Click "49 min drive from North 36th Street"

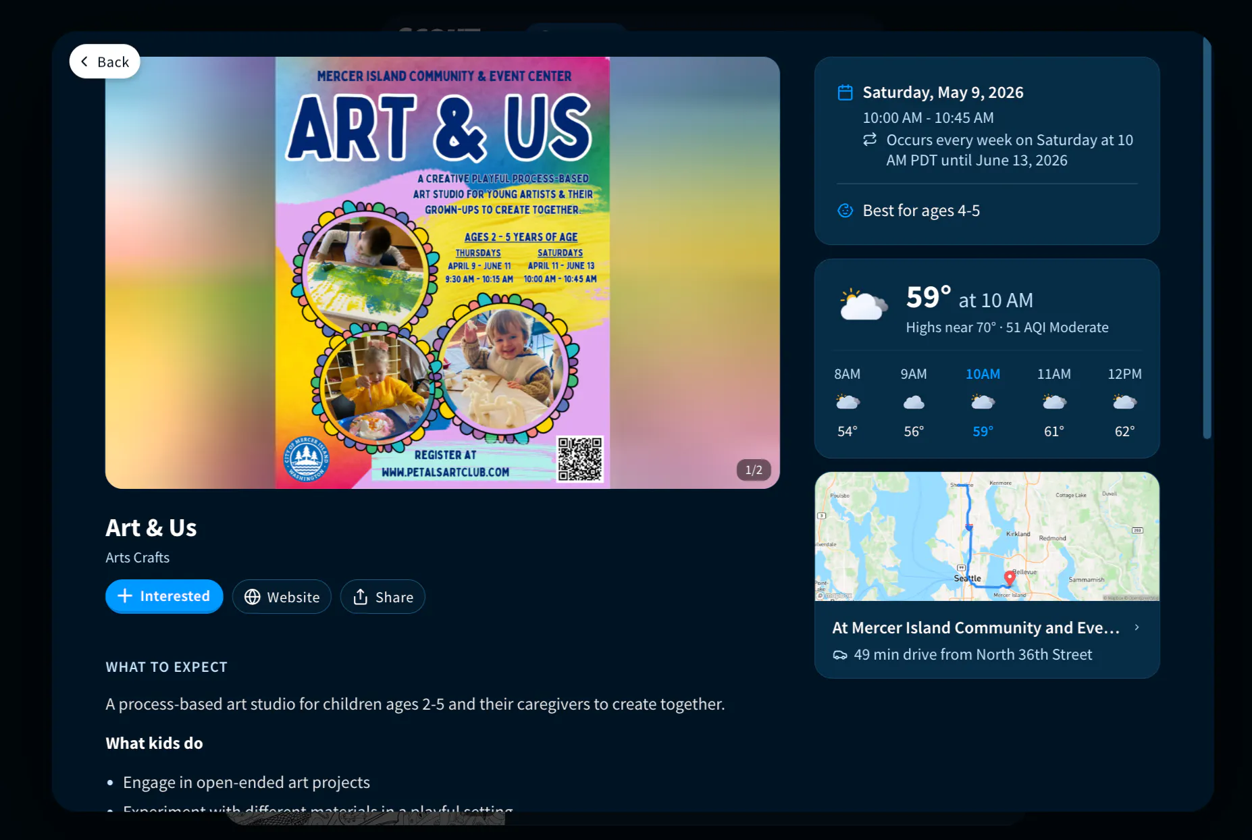tap(973, 655)
